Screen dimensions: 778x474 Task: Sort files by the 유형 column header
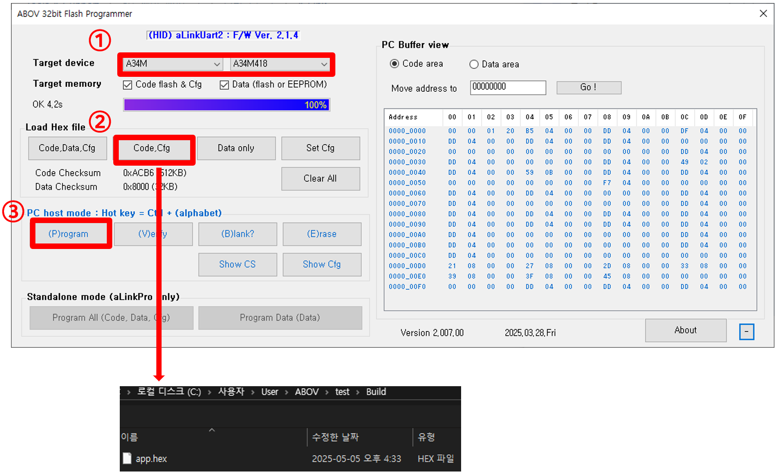437,437
